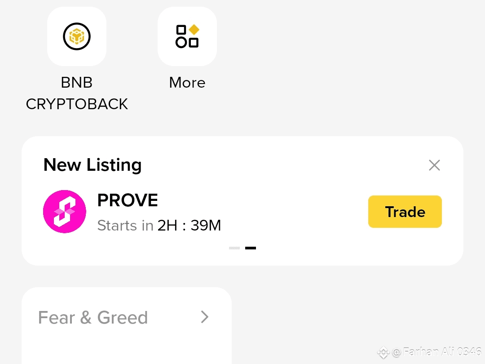485x364 pixels.
Task: Open the Fear & Greed title
Action: [x=93, y=318]
